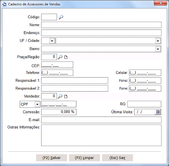Click the (F3) Limpar button

click(84, 158)
